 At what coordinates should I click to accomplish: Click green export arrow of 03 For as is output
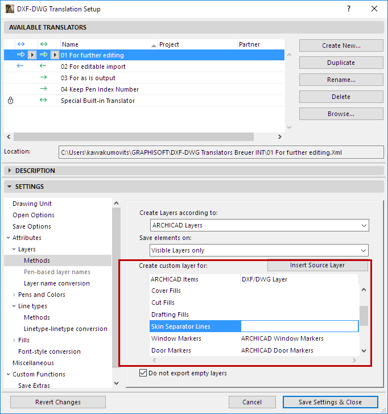point(44,77)
